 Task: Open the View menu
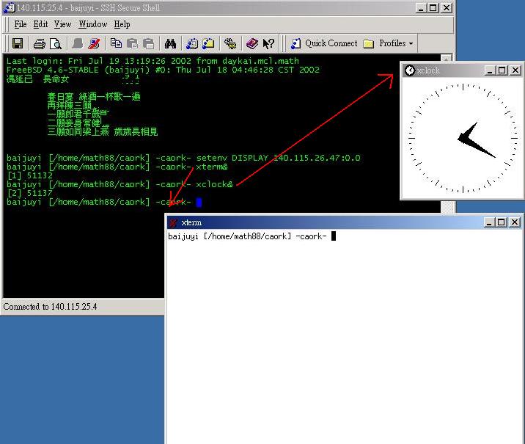[62, 24]
